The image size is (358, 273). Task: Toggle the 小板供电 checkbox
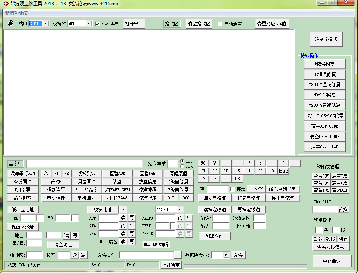pyautogui.click(x=97, y=24)
